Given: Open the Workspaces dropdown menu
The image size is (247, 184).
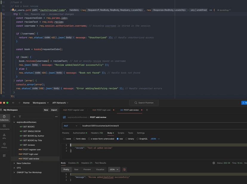Looking at the screenshot, I should [x=41, y=103].
